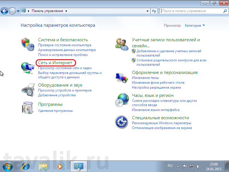Click the Clock, Language and Region icon
The width and height of the screenshot is (229, 172).
[122, 100]
